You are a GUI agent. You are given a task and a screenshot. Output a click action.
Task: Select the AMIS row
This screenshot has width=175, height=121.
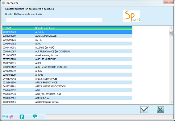point(67,63)
